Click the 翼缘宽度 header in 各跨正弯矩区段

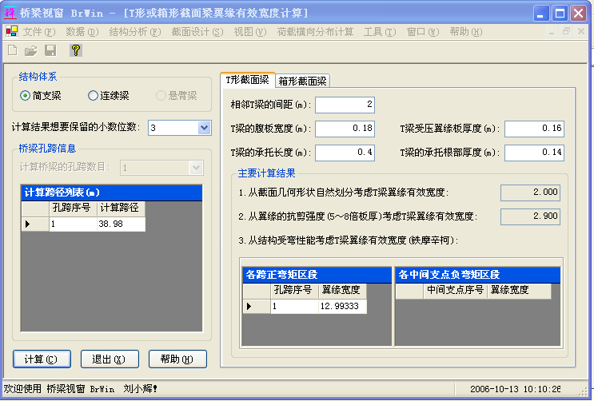tap(342, 290)
